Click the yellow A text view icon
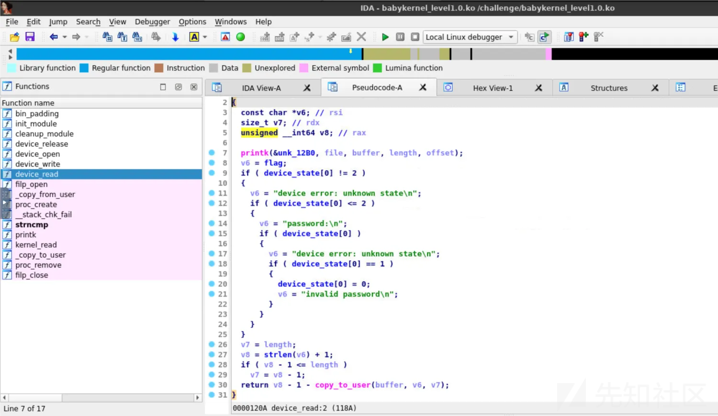 pos(194,37)
